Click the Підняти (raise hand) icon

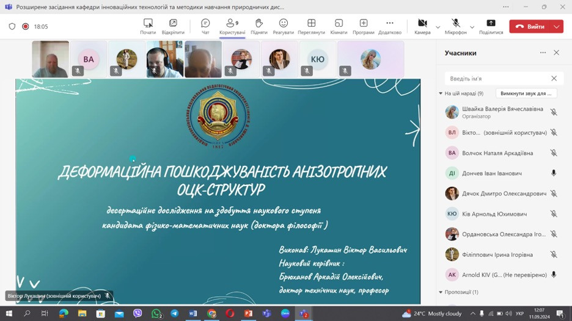(x=258, y=26)
